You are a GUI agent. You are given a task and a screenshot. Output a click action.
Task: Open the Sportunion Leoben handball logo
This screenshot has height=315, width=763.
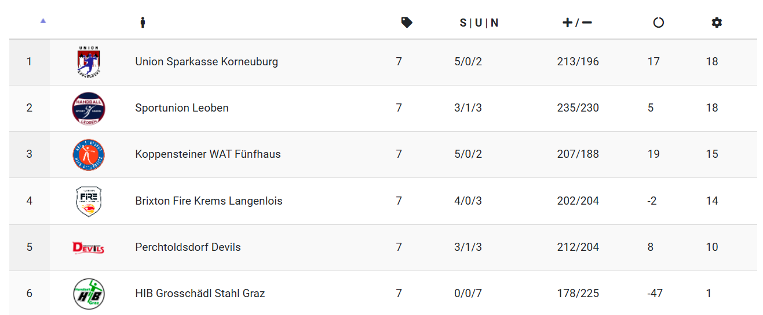(x=89, y=108)
